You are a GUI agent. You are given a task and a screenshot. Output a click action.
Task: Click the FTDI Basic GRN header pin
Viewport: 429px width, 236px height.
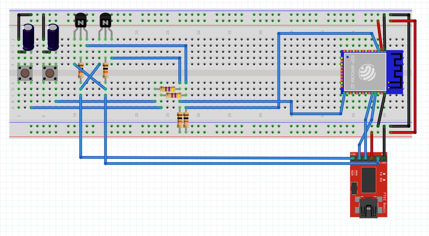click(353, 158)
